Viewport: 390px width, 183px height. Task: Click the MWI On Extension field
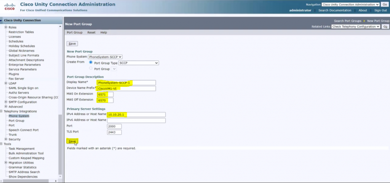click(105, 94)
